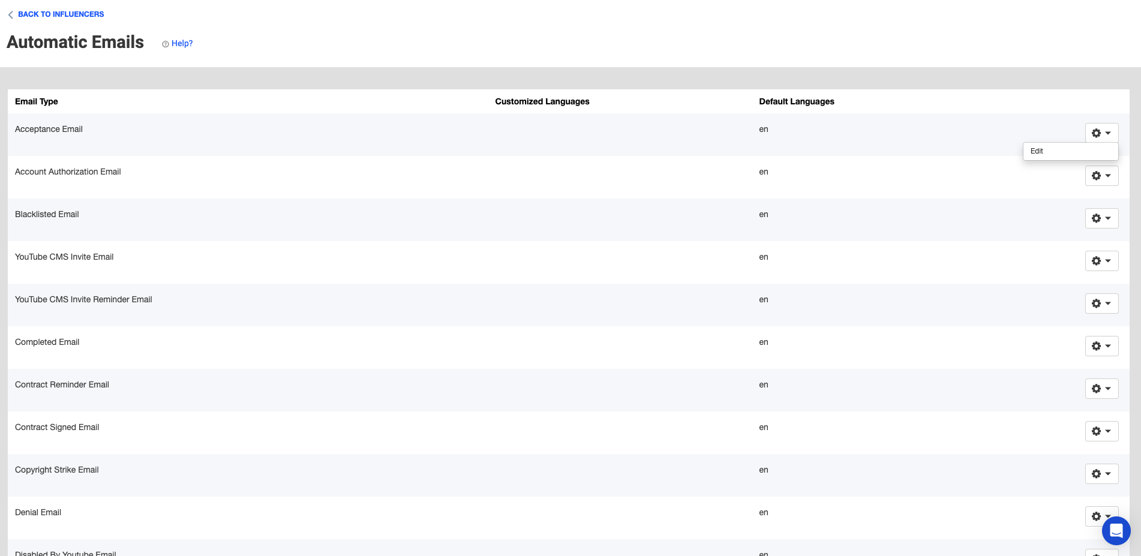Open gear menu for Blacklisted Email

(1101, 218)
